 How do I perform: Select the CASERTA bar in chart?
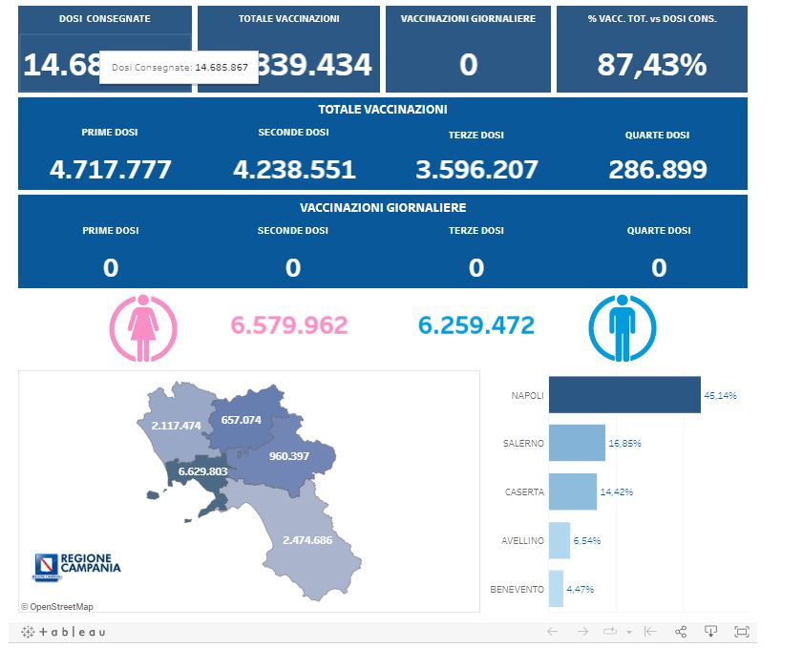[x=572, y=491]
